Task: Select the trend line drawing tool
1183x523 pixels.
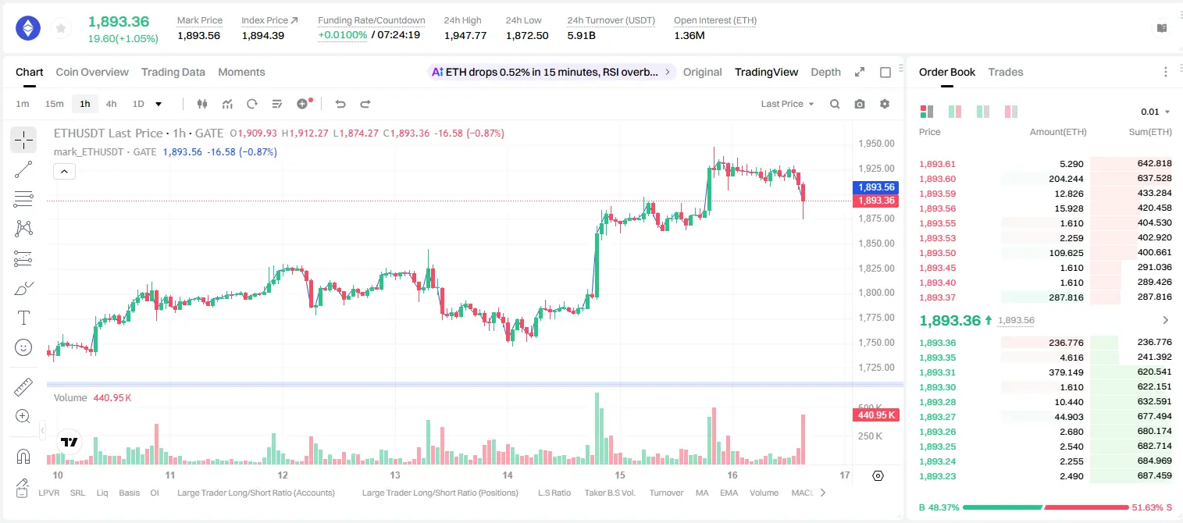Action: click(x=23, y=169)
